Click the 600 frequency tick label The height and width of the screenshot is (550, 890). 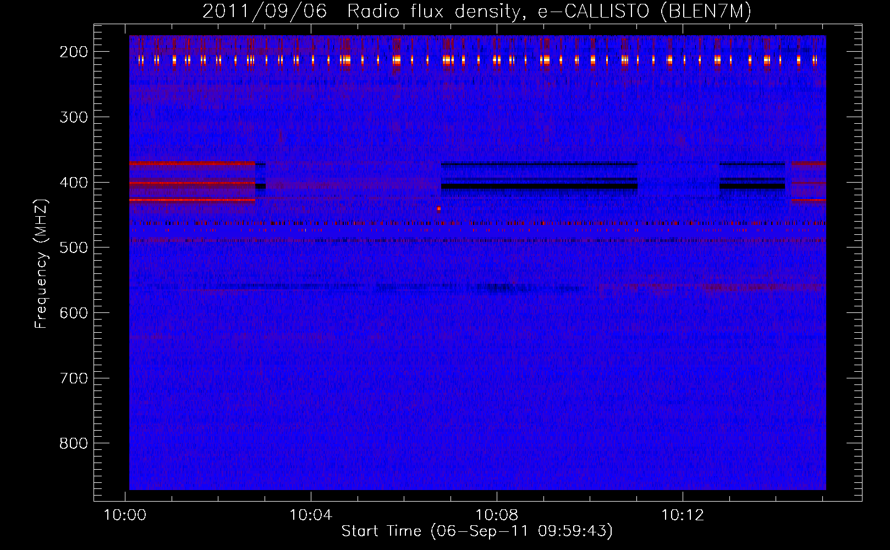pyautogui.click(x=73, y=313)
